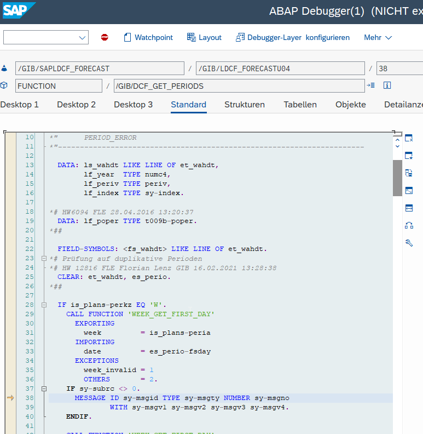Expand the Mehr menu
This screenshot has width=423, height=434.
[x=378, y=37]
